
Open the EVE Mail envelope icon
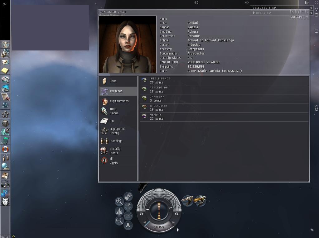(x=5, y=62)
